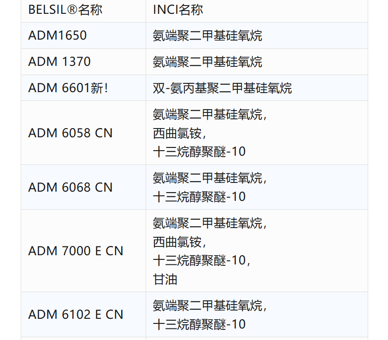Click the 双-氨丙基聚二甲基硅氧烷 INCI text
Viewport: 388px width, 340px height.
click(x=222, y=88)
